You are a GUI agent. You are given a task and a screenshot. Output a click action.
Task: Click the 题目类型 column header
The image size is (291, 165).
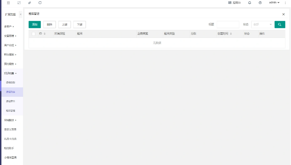[169, 33]
